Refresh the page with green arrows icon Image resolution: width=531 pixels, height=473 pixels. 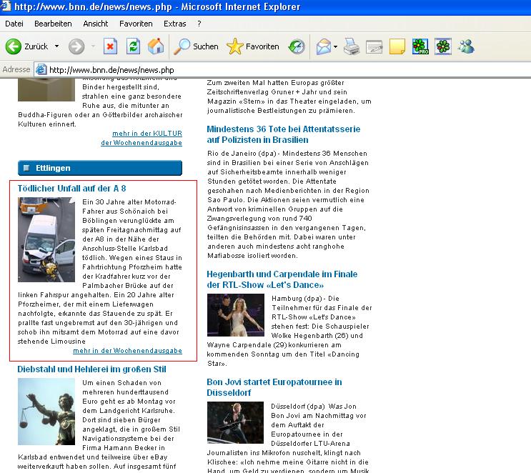(133, 46)
